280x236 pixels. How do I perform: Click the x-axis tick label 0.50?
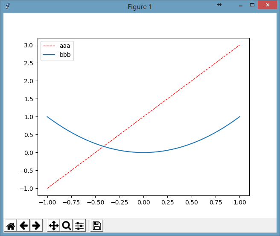192,202
